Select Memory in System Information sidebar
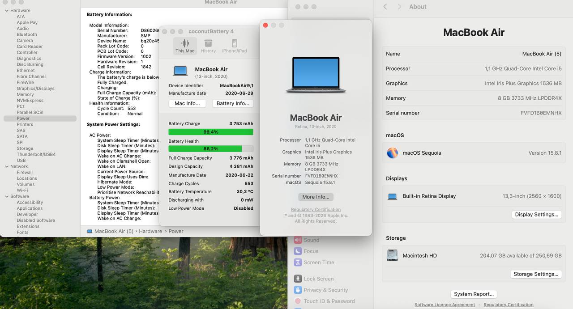Viewport: 573px width, 309px height. click(x=25, y=94)
